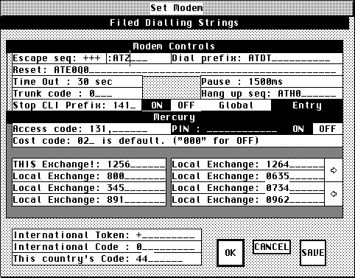Click the right arrow next to exchanges

(334, 170)
